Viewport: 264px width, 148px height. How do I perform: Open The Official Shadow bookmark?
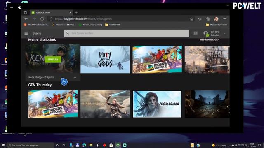pyautogui.click(x=36, y=25)
